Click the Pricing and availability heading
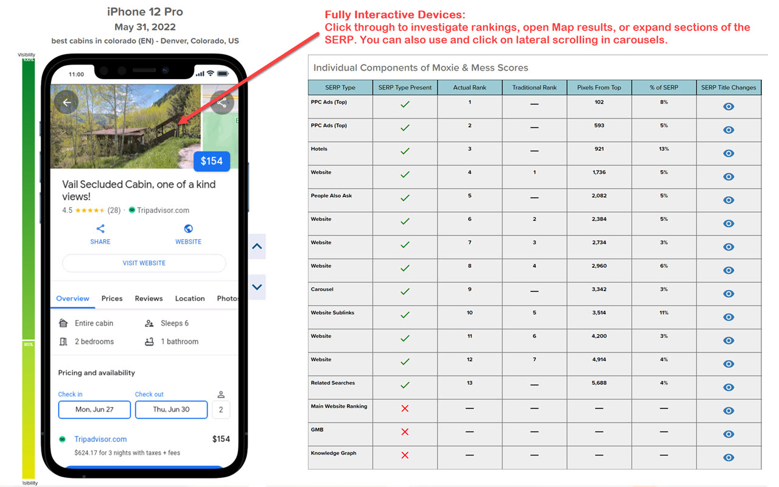Screen dimensions: 779x487 click(97, 373)
